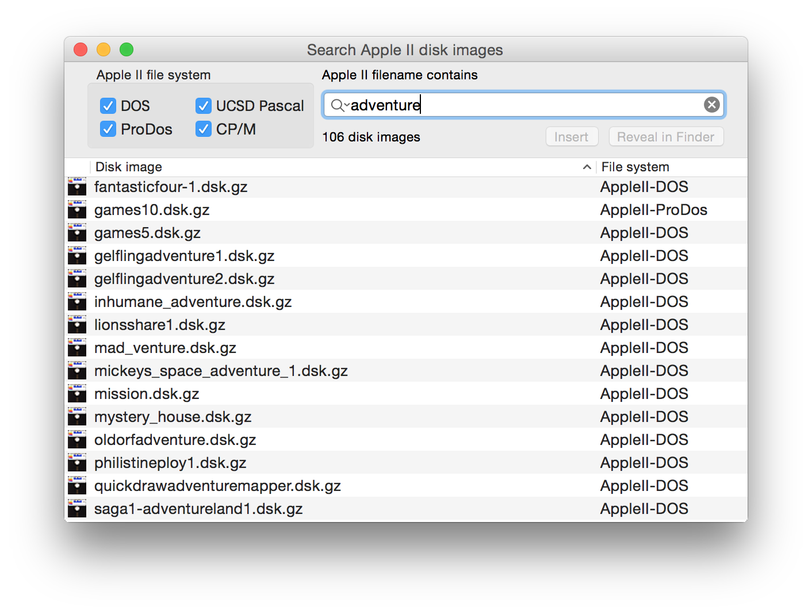Disable the UCSD Pascal checkbox

click(x=204, y=106)
